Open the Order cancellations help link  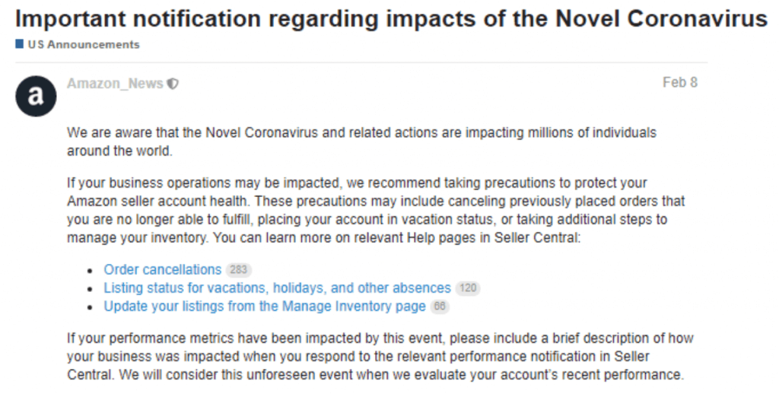tap(163, 270)
